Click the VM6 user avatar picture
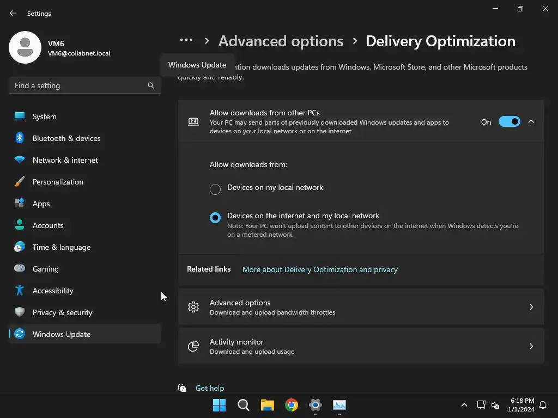The height and width of the screenshot is (418, 558). [25, 47]
